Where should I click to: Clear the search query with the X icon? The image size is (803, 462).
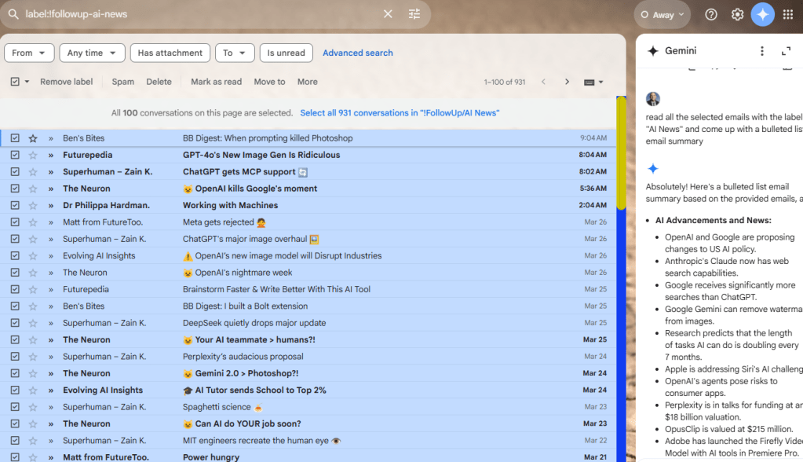coord(388,14)
